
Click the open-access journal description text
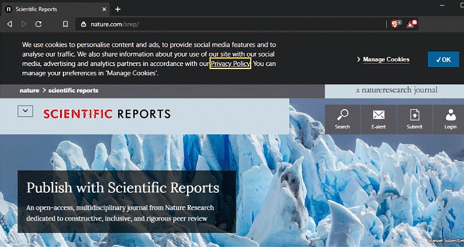point(120,213)
